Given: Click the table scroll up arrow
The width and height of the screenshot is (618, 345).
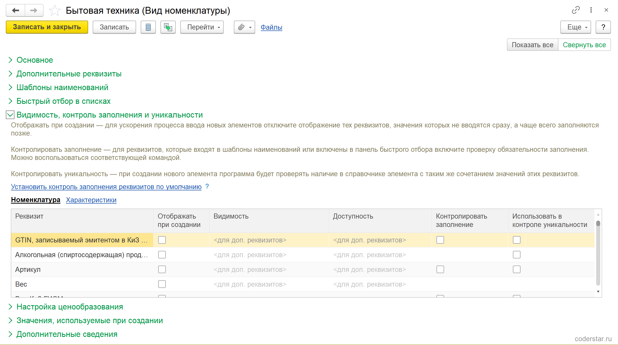Looking at the screenshot, I should (x=598, y=215).
